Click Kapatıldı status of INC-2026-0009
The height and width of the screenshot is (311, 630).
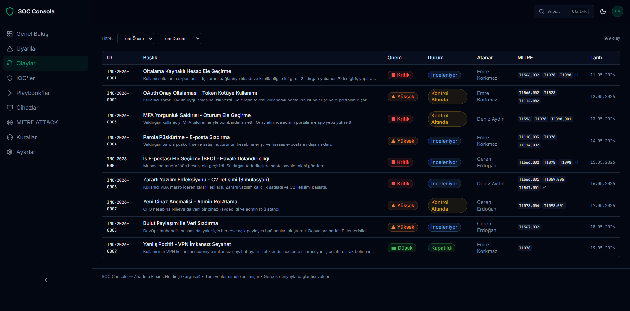click(x=442, y=248)
